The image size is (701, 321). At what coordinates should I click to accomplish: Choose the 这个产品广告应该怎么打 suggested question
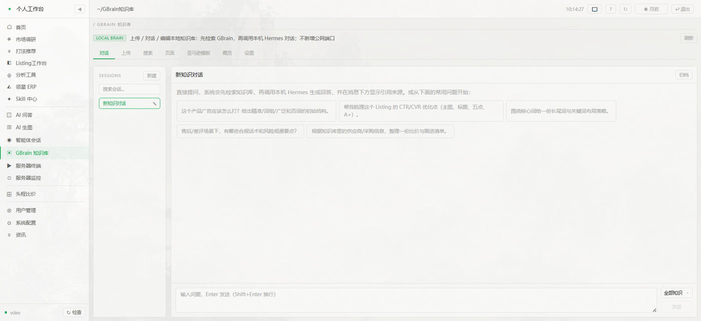click(x=256, y=111)
